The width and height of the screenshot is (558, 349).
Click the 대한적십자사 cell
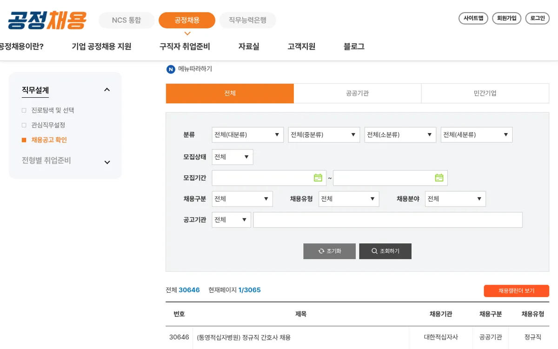click(x=441, y=337)
